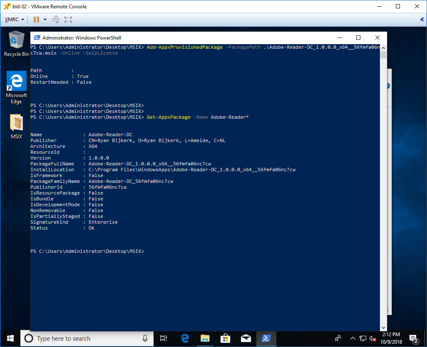Activate the search microphone icon
This screenshot has height=347, width=427.
click(x=145, y=339)
